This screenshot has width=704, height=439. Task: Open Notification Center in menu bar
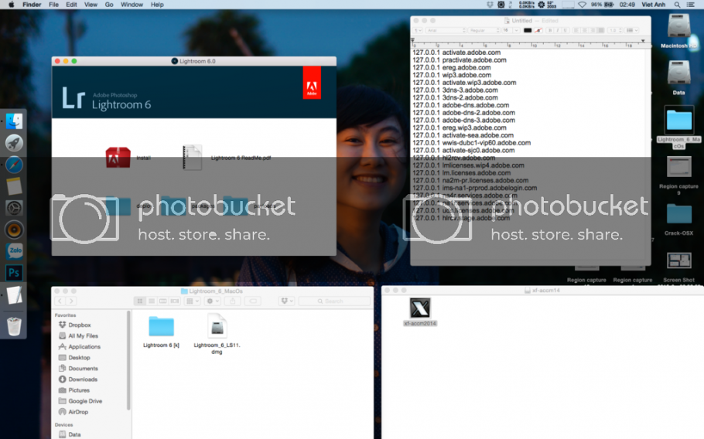coord(691,5)
